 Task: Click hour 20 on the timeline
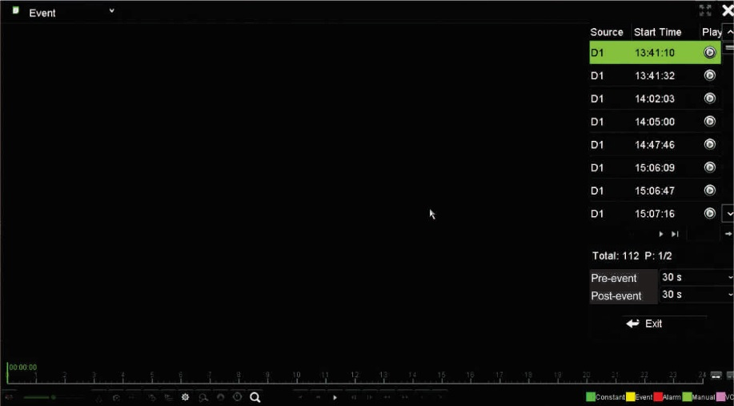tap(586, 376)
